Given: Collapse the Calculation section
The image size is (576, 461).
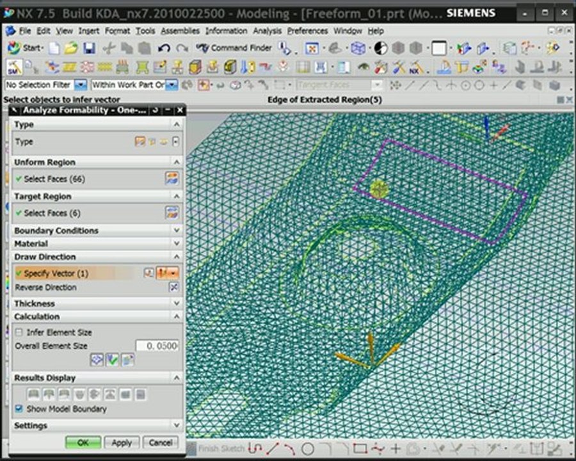Looking at the screenshot, I should pos(177,316).
